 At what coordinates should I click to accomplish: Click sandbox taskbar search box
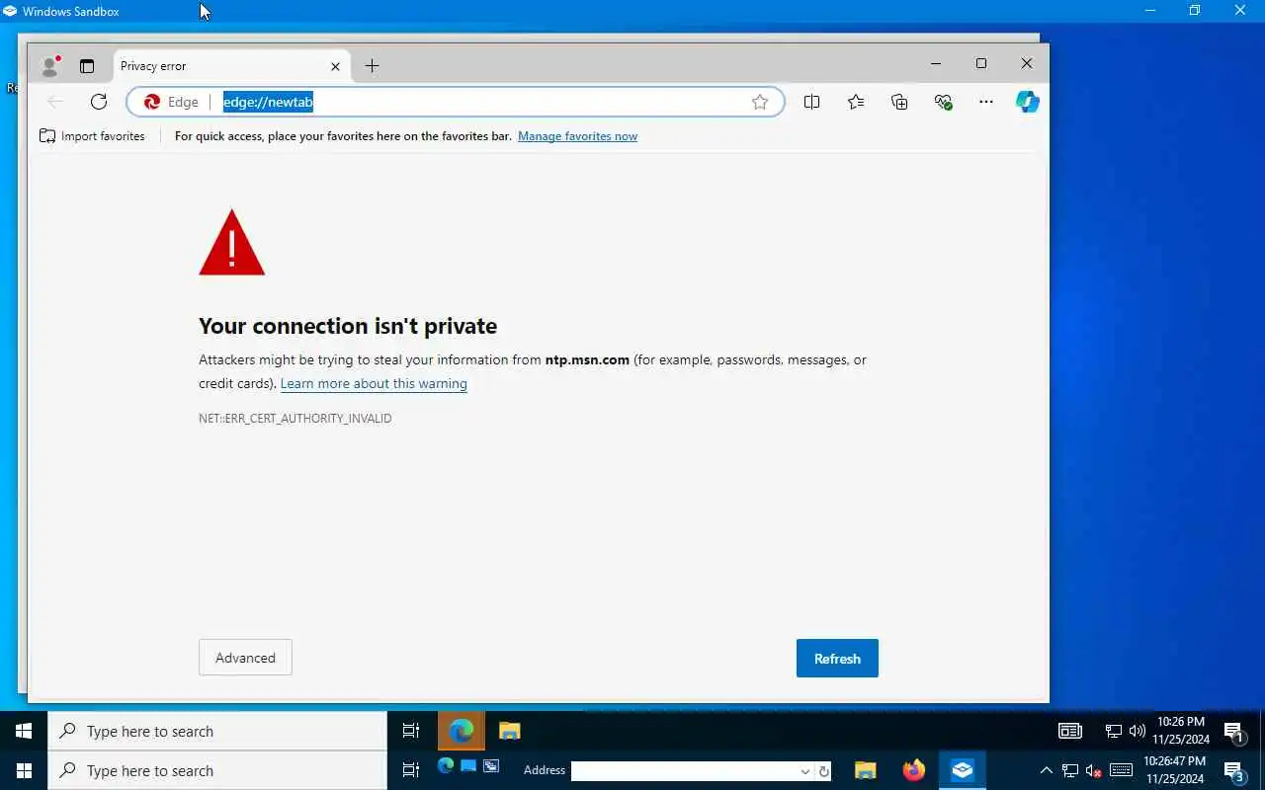tap(217, 731)
